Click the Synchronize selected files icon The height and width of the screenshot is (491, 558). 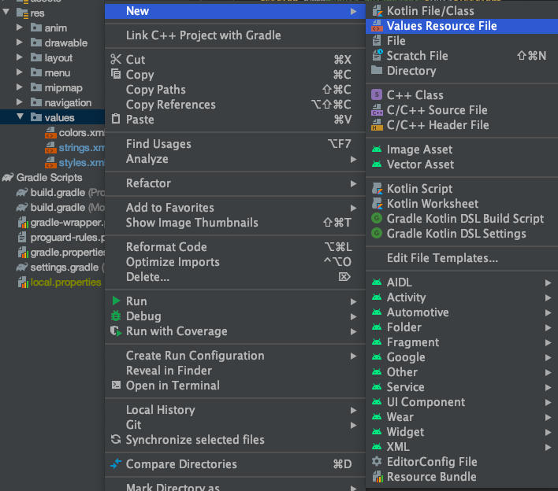click(116, 440)
